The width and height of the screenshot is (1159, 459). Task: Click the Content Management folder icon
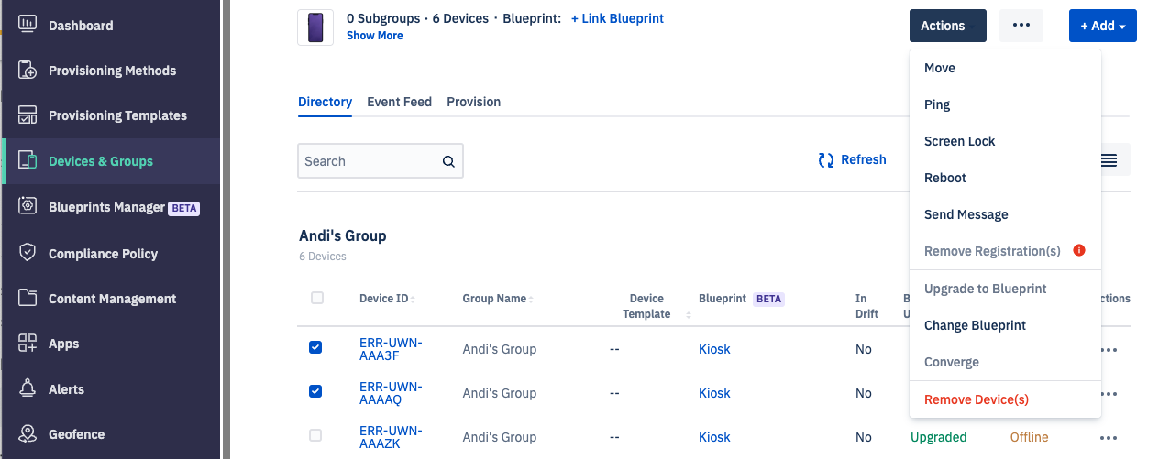click(28, 298)
